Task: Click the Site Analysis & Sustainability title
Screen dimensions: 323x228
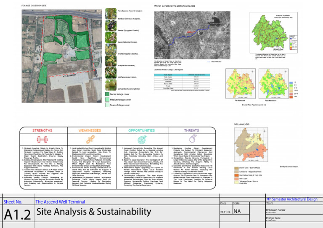Action: tap(94, 212)
